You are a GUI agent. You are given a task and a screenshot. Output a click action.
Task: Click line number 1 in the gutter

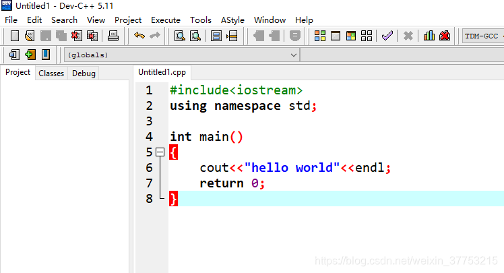(149, 90)
